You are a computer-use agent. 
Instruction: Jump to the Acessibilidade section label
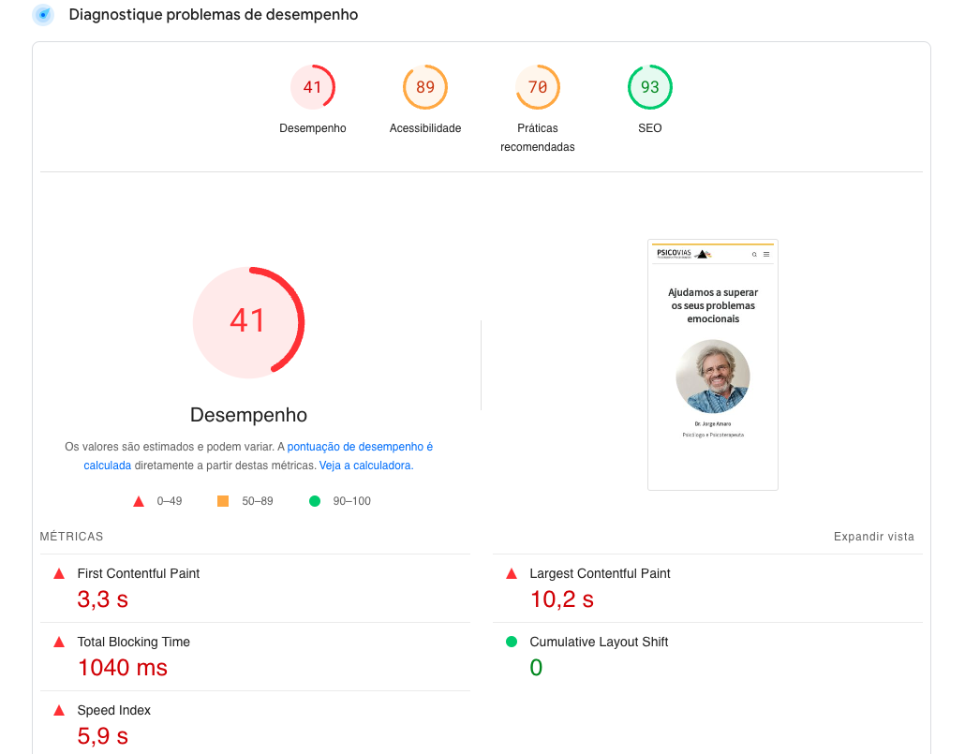[x=425, y=128]
